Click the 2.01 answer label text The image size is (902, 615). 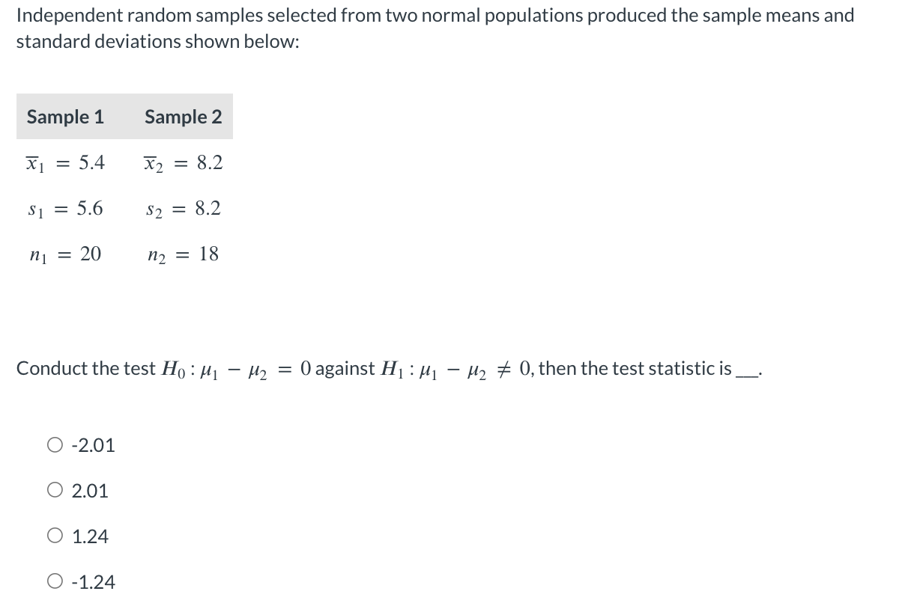pyautogui.click(x=91, y=492)
